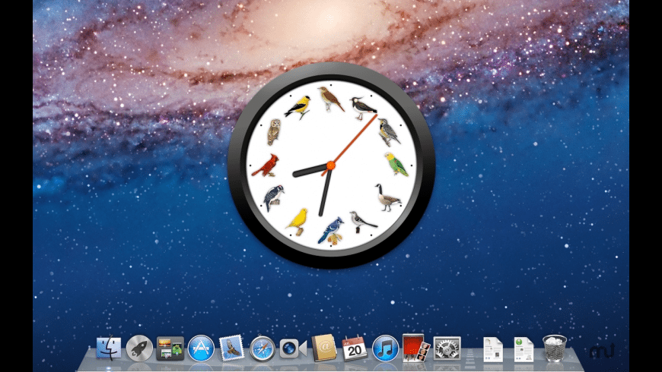Click the black-winged goldfinch on the clock
Viewport: 662px width, 372px height.
298,108
